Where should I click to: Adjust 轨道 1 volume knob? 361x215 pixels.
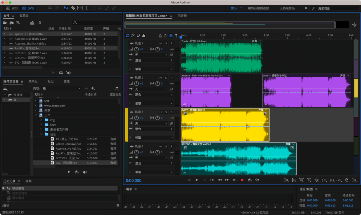click(x=136, y=49)
